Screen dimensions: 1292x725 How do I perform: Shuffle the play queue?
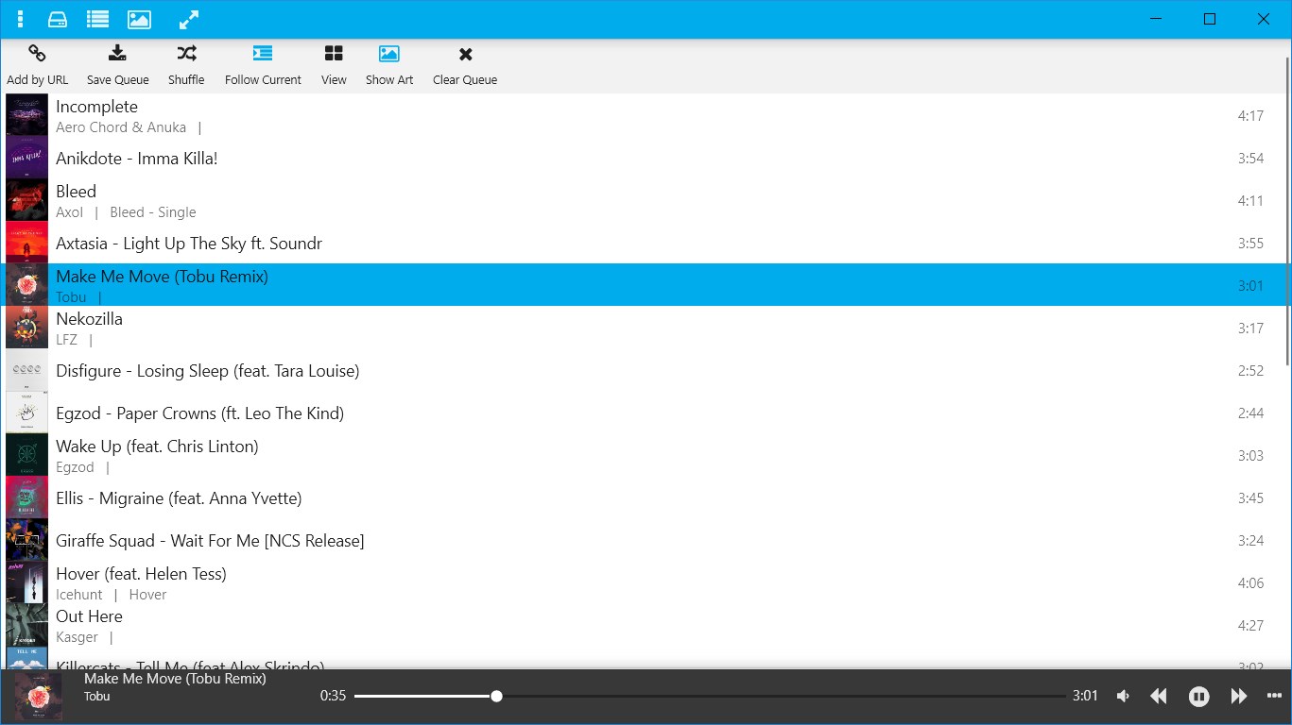185,63
